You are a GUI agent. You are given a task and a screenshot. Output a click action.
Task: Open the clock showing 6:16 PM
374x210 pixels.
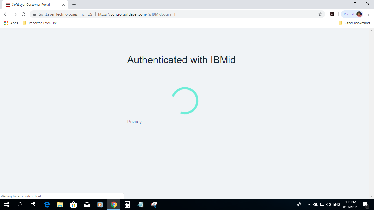click(350, 205)
